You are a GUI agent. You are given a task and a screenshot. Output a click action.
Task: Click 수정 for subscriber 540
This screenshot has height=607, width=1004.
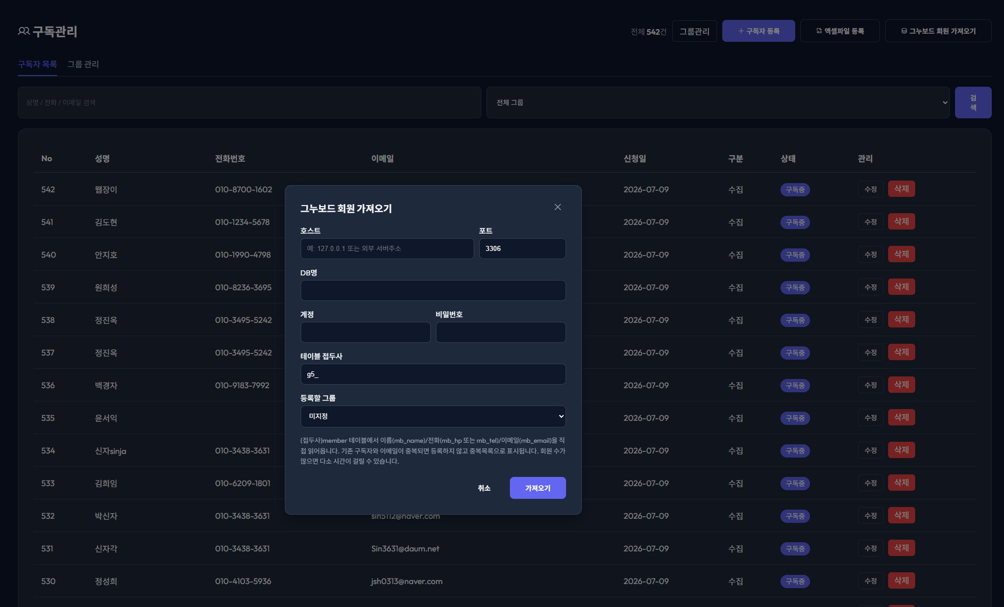coord(870,255)
